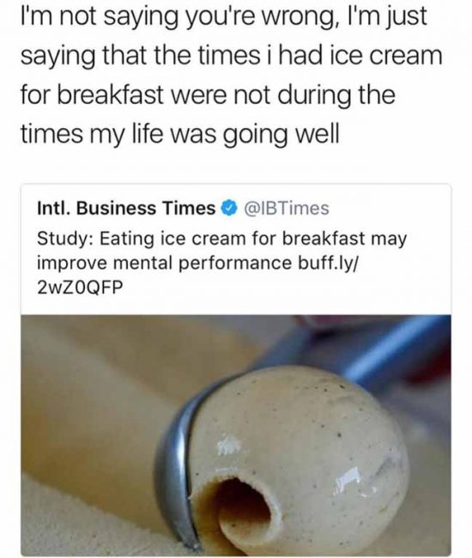Click the 'times my life was going well' line
Viewport: 472px width, 558px height.
179,134
